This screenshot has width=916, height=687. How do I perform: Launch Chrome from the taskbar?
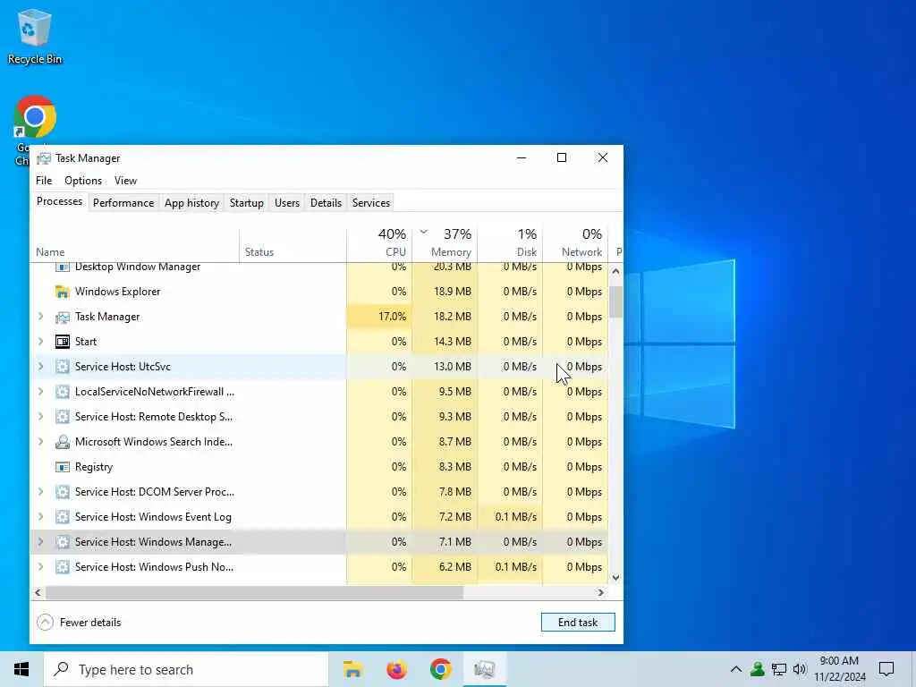click(x=440, y=669)
